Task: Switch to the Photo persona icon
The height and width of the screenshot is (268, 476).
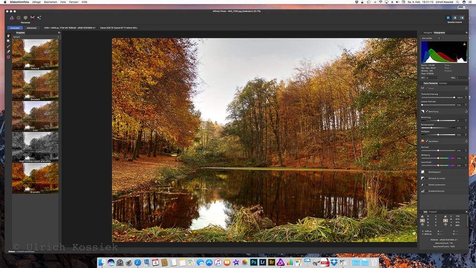Action: 12,18
